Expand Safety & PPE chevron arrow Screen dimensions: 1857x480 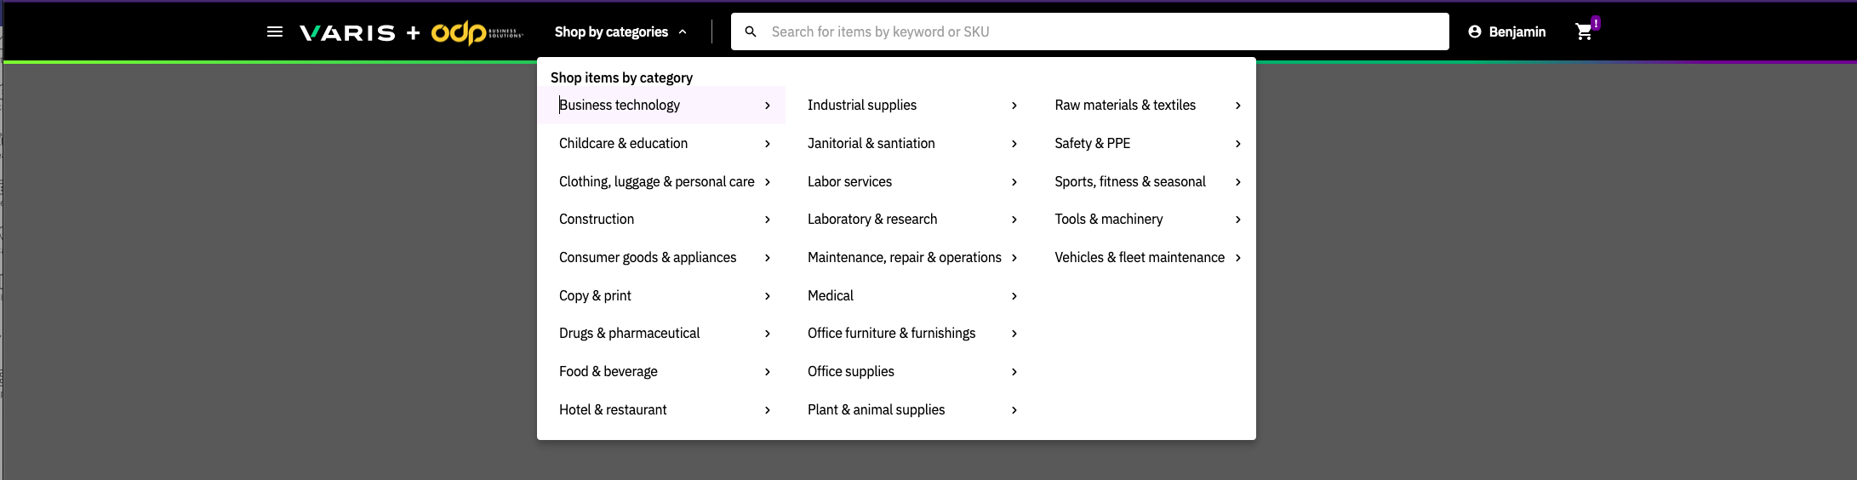coord(1238,143)
